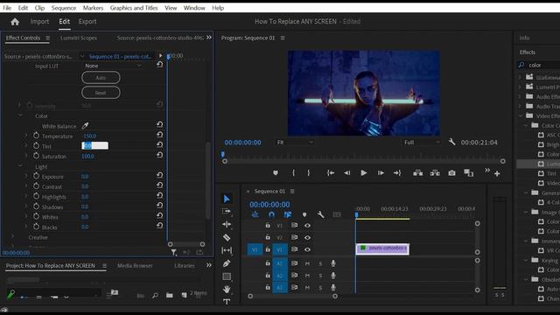The width and height of the screenshot is (560, 315).
Task: Select the Pen tool
Action: click(x=227, y=263)
